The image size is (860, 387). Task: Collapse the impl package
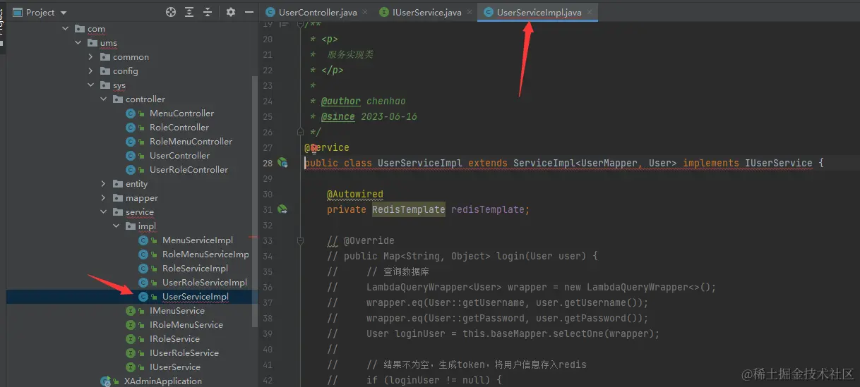tap(116, 226)
